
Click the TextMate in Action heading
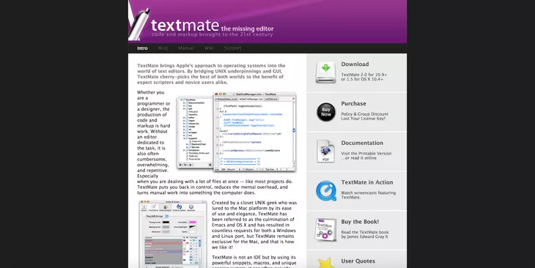tap(366, 182)
